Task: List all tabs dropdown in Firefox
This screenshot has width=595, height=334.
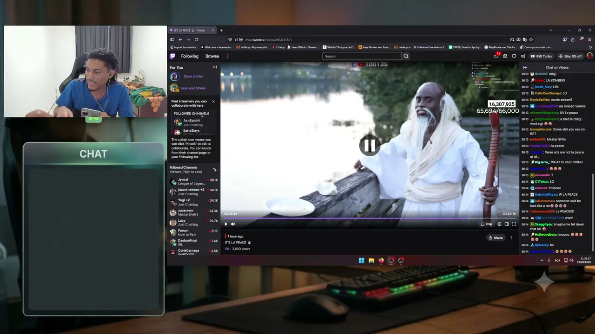Action: (x=551, y=30)
